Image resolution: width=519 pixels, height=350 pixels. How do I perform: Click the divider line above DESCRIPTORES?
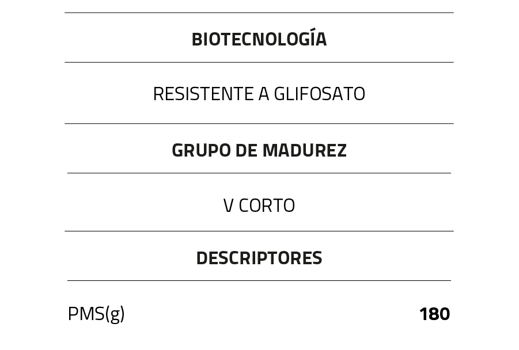(x=259, y=231)
